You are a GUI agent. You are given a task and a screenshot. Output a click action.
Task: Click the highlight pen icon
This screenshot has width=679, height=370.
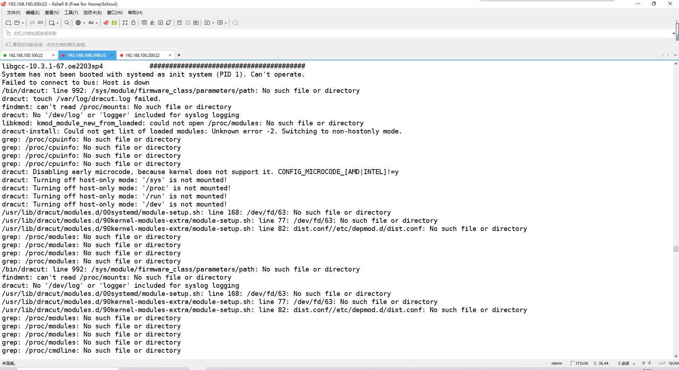152,23
